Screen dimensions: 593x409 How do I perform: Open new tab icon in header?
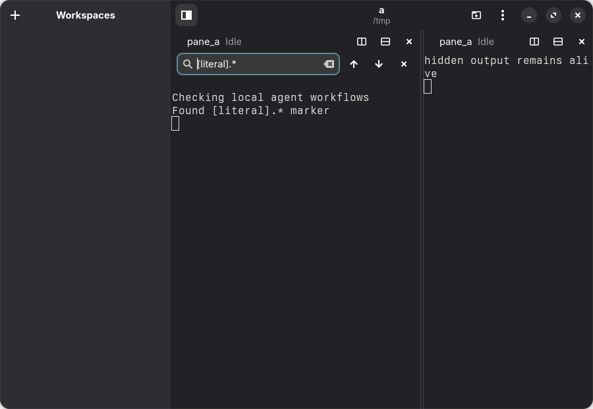point(476,15)
